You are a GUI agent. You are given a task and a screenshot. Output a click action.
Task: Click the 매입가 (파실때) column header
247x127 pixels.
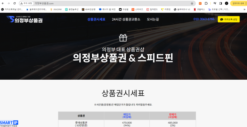click(x=127, y=116)
